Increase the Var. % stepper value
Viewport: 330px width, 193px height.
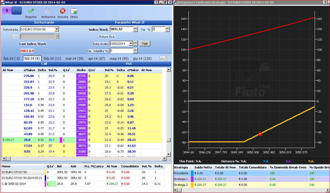167,28
